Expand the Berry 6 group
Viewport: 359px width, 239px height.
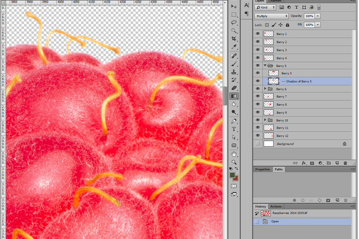(x=265, y=89)
